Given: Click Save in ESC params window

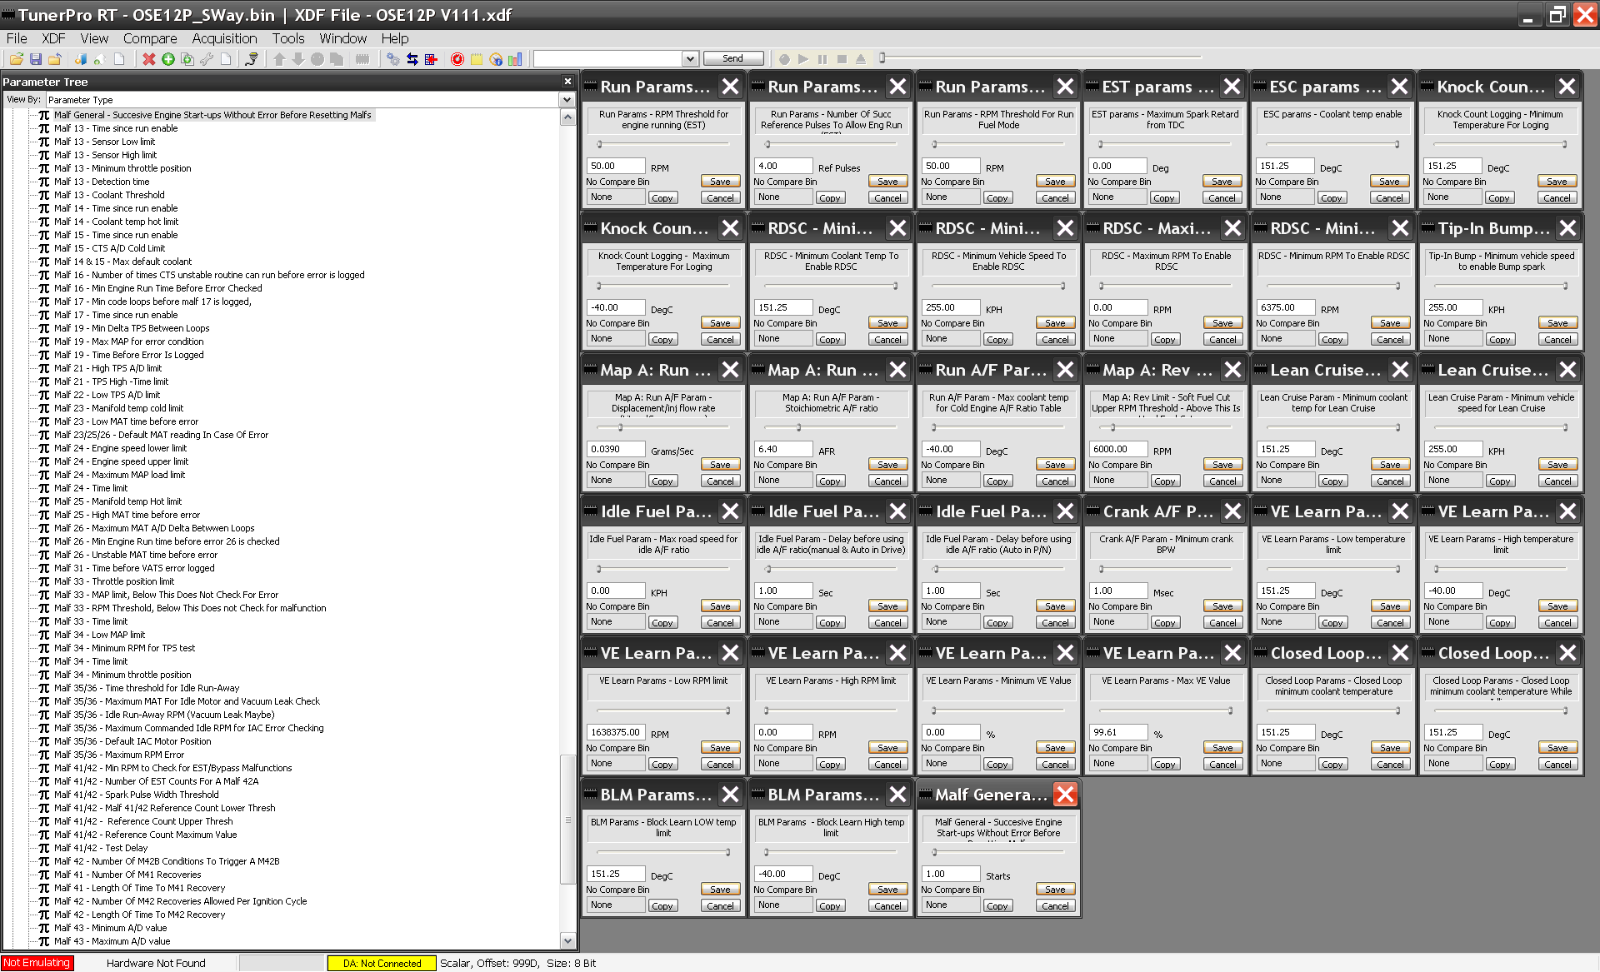Looking at the screenshot, I should click(x=1390, y=182).
